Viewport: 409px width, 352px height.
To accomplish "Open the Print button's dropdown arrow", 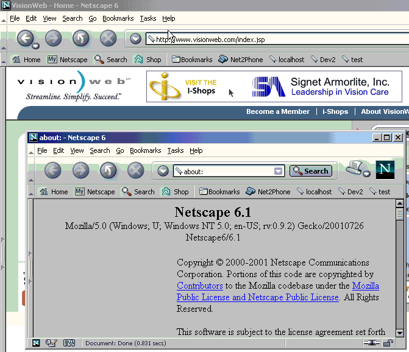I will pos(366,174).
